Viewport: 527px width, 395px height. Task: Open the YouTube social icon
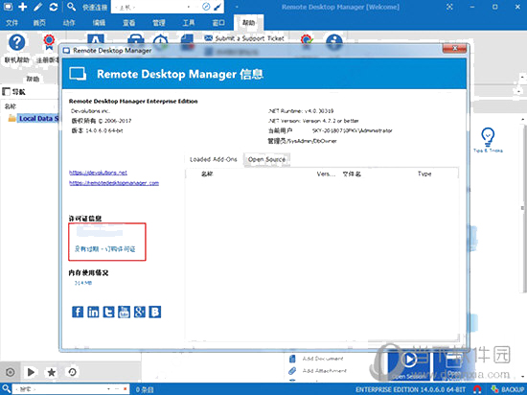coord(124,312)
